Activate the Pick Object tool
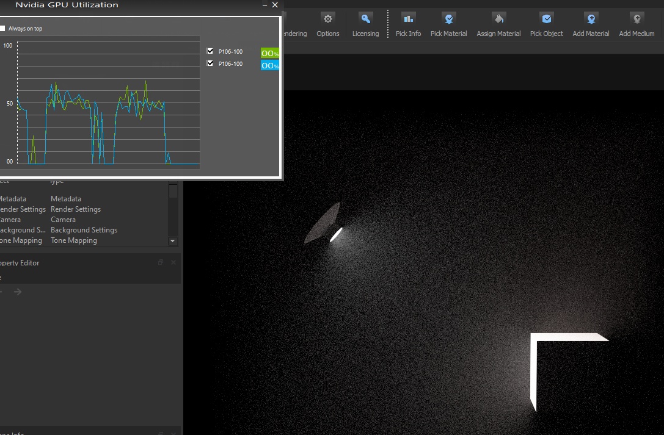This screenshot has height=435, width=664. [x=546, y=25]
